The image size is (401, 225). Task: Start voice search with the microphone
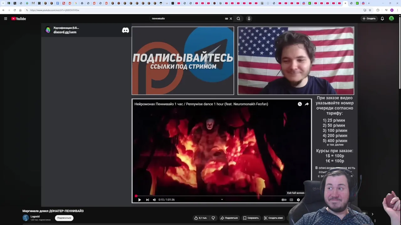click(249, 18)
